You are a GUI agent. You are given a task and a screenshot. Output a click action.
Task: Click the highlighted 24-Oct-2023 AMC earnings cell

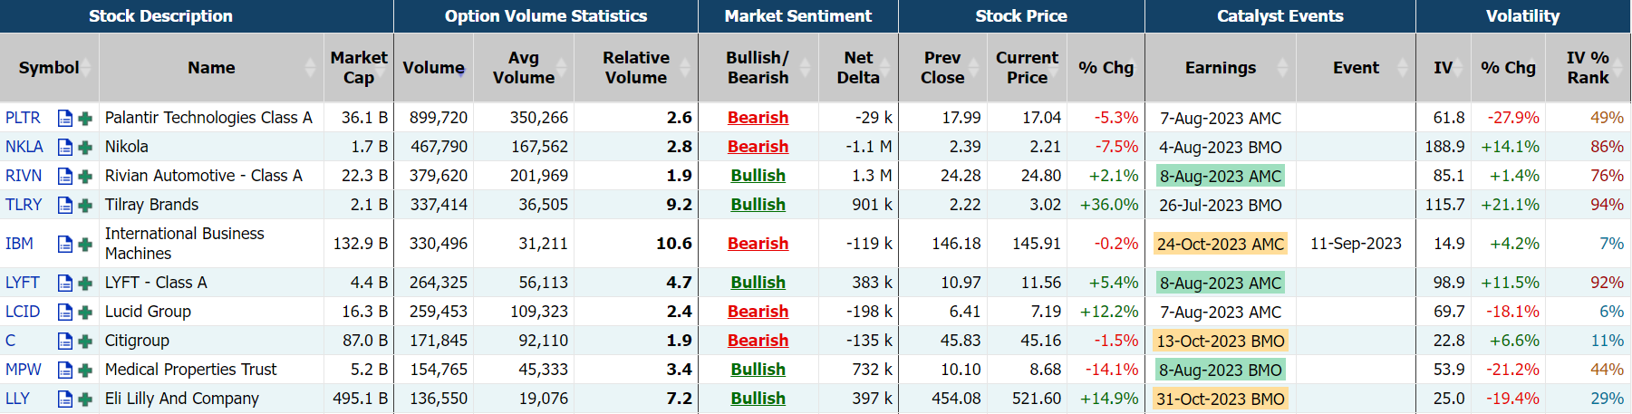[x=1220, y=244]
